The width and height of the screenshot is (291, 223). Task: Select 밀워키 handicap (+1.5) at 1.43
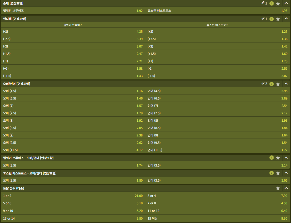coord(73,76)
